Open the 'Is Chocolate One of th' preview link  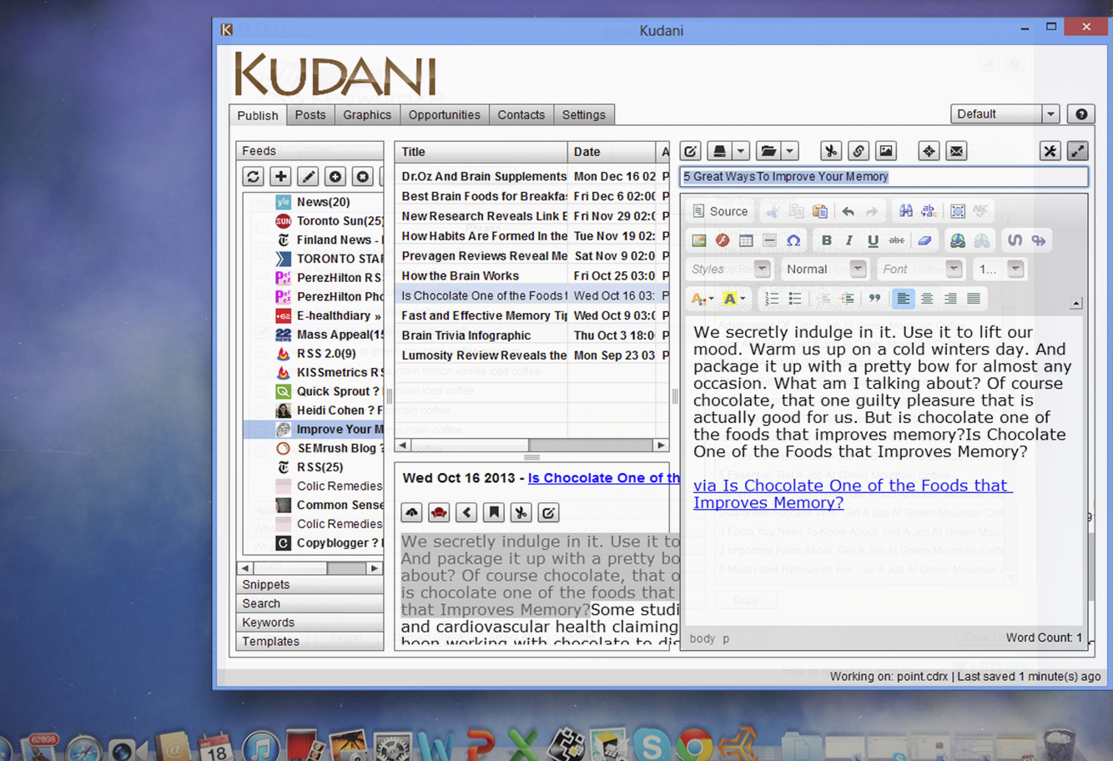[x=604, y=478]
